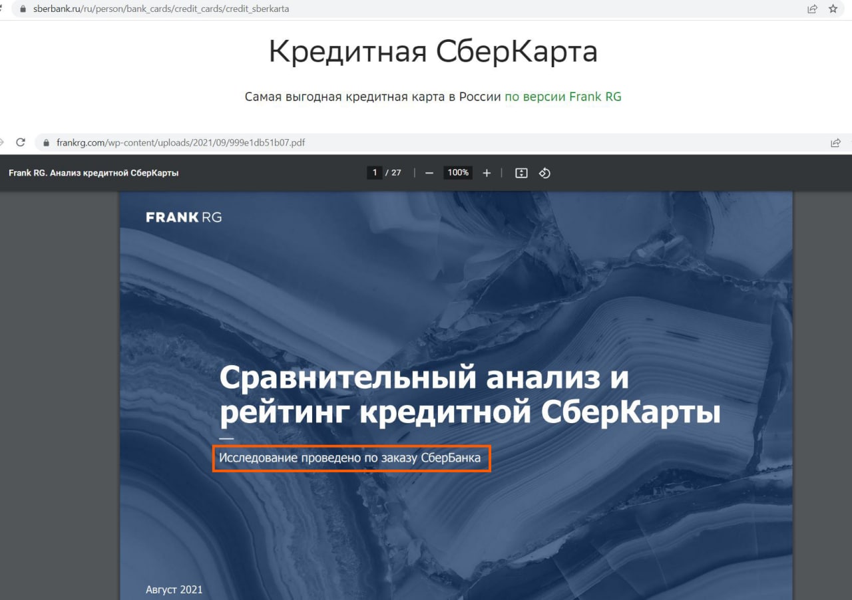
Task: Focus the frankrg.com PDF address URL
Action: pyautogui.click(x=181, y=143)
